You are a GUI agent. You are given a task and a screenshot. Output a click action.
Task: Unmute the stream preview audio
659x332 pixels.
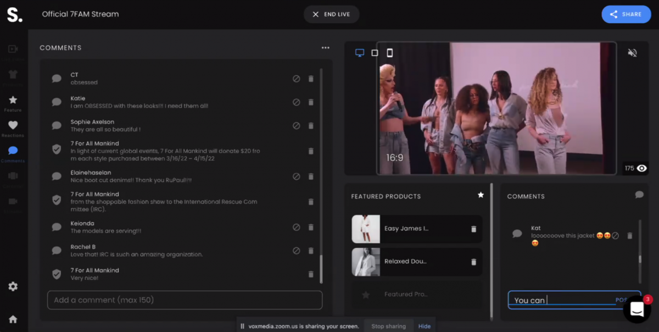point(633,53)
